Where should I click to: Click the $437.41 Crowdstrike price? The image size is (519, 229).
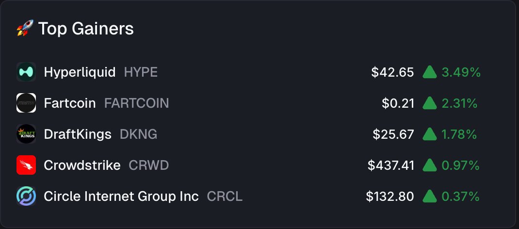(x=391, y=165)
